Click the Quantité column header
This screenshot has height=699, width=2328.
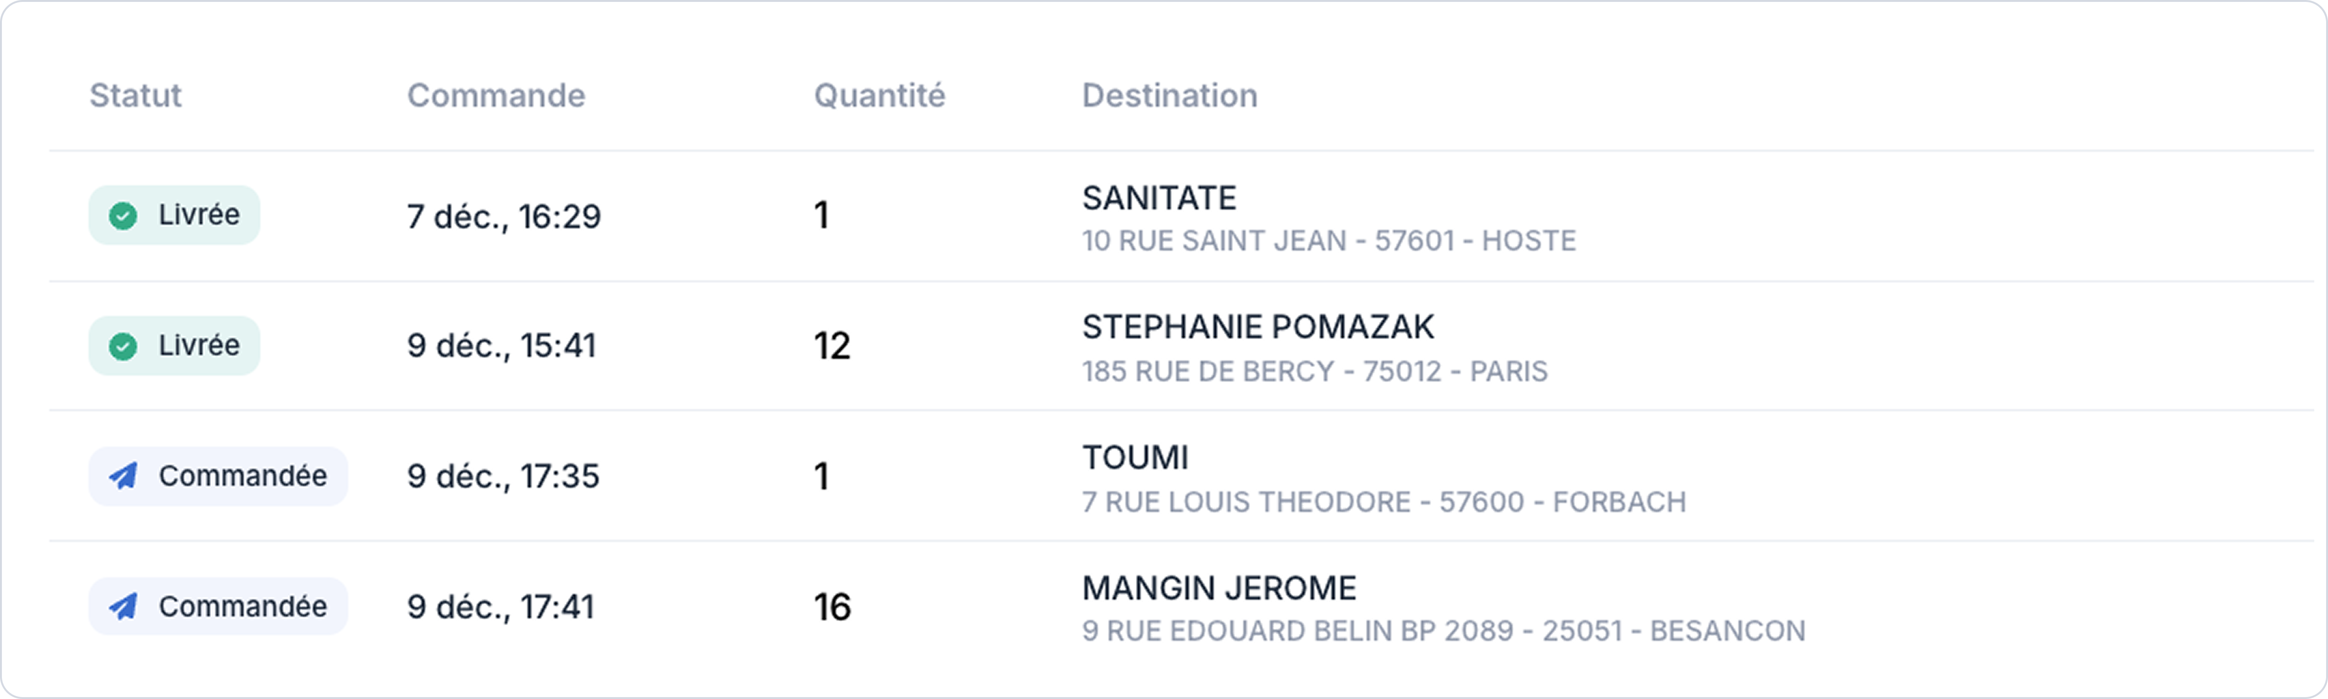tap(879, 96)
